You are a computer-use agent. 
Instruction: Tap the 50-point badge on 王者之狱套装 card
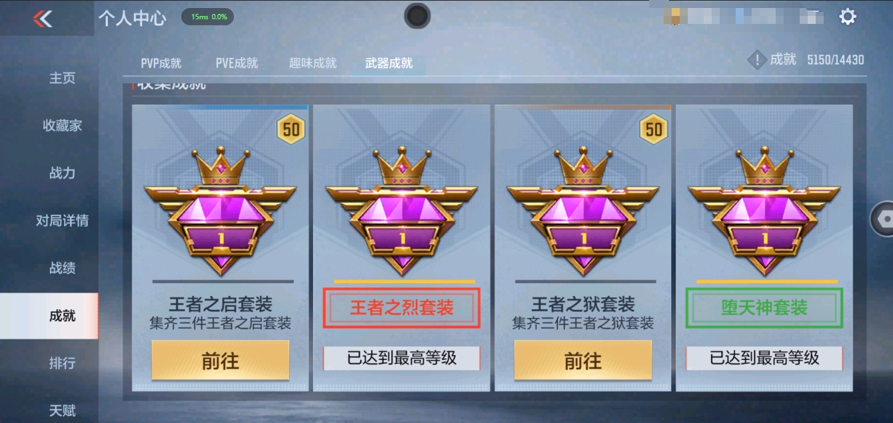pos(654,129)
